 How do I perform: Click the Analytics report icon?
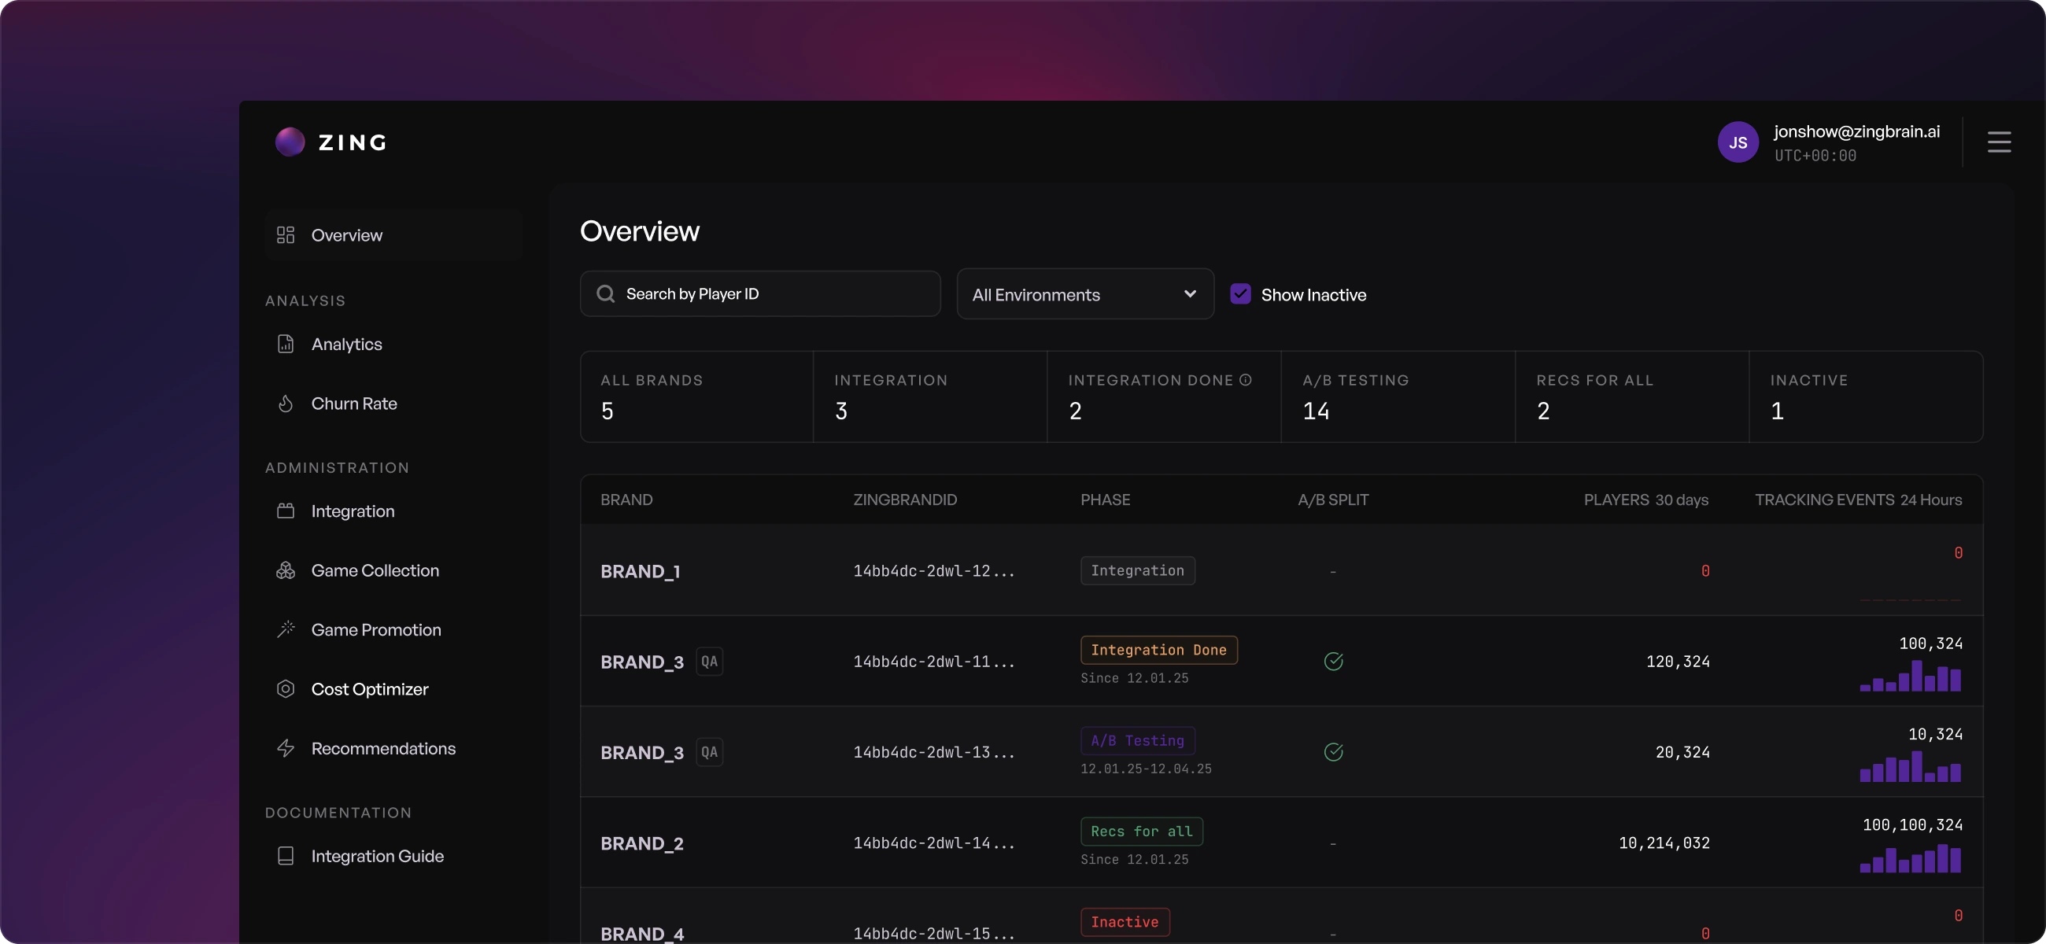pos(285,344)
